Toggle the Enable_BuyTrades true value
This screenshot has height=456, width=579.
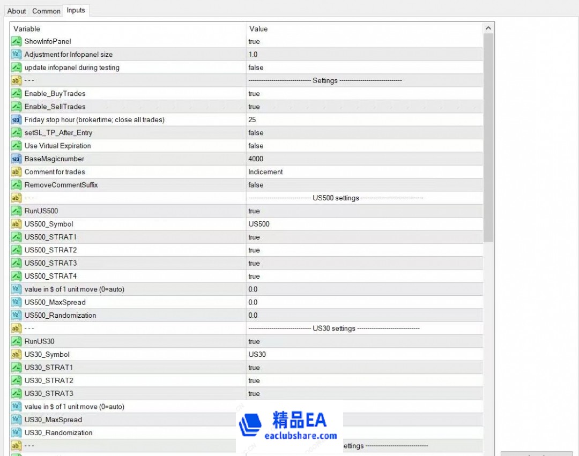254,94
